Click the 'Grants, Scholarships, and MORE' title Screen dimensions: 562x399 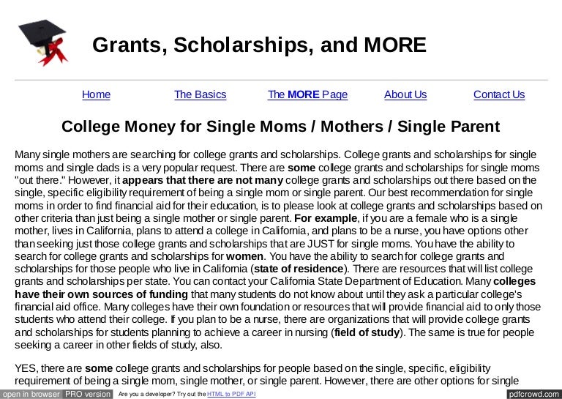(x=259, y=45)
